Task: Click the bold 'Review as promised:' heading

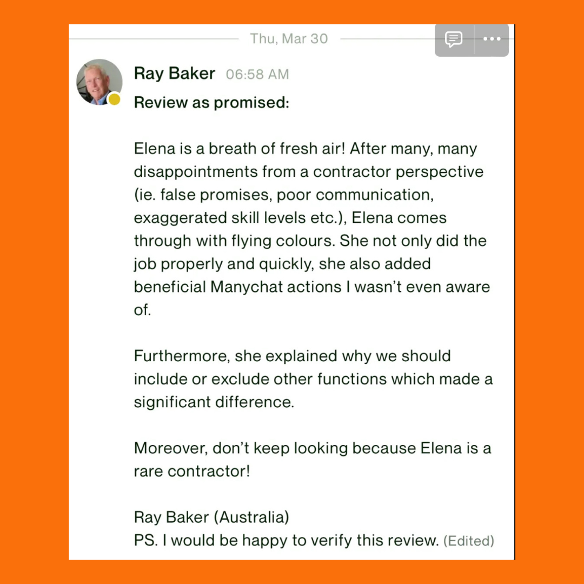Action: point(211,102)
